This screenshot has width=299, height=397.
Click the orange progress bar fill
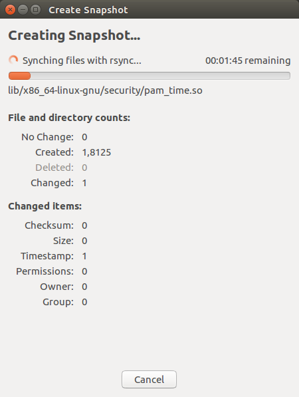pos(19,76)
